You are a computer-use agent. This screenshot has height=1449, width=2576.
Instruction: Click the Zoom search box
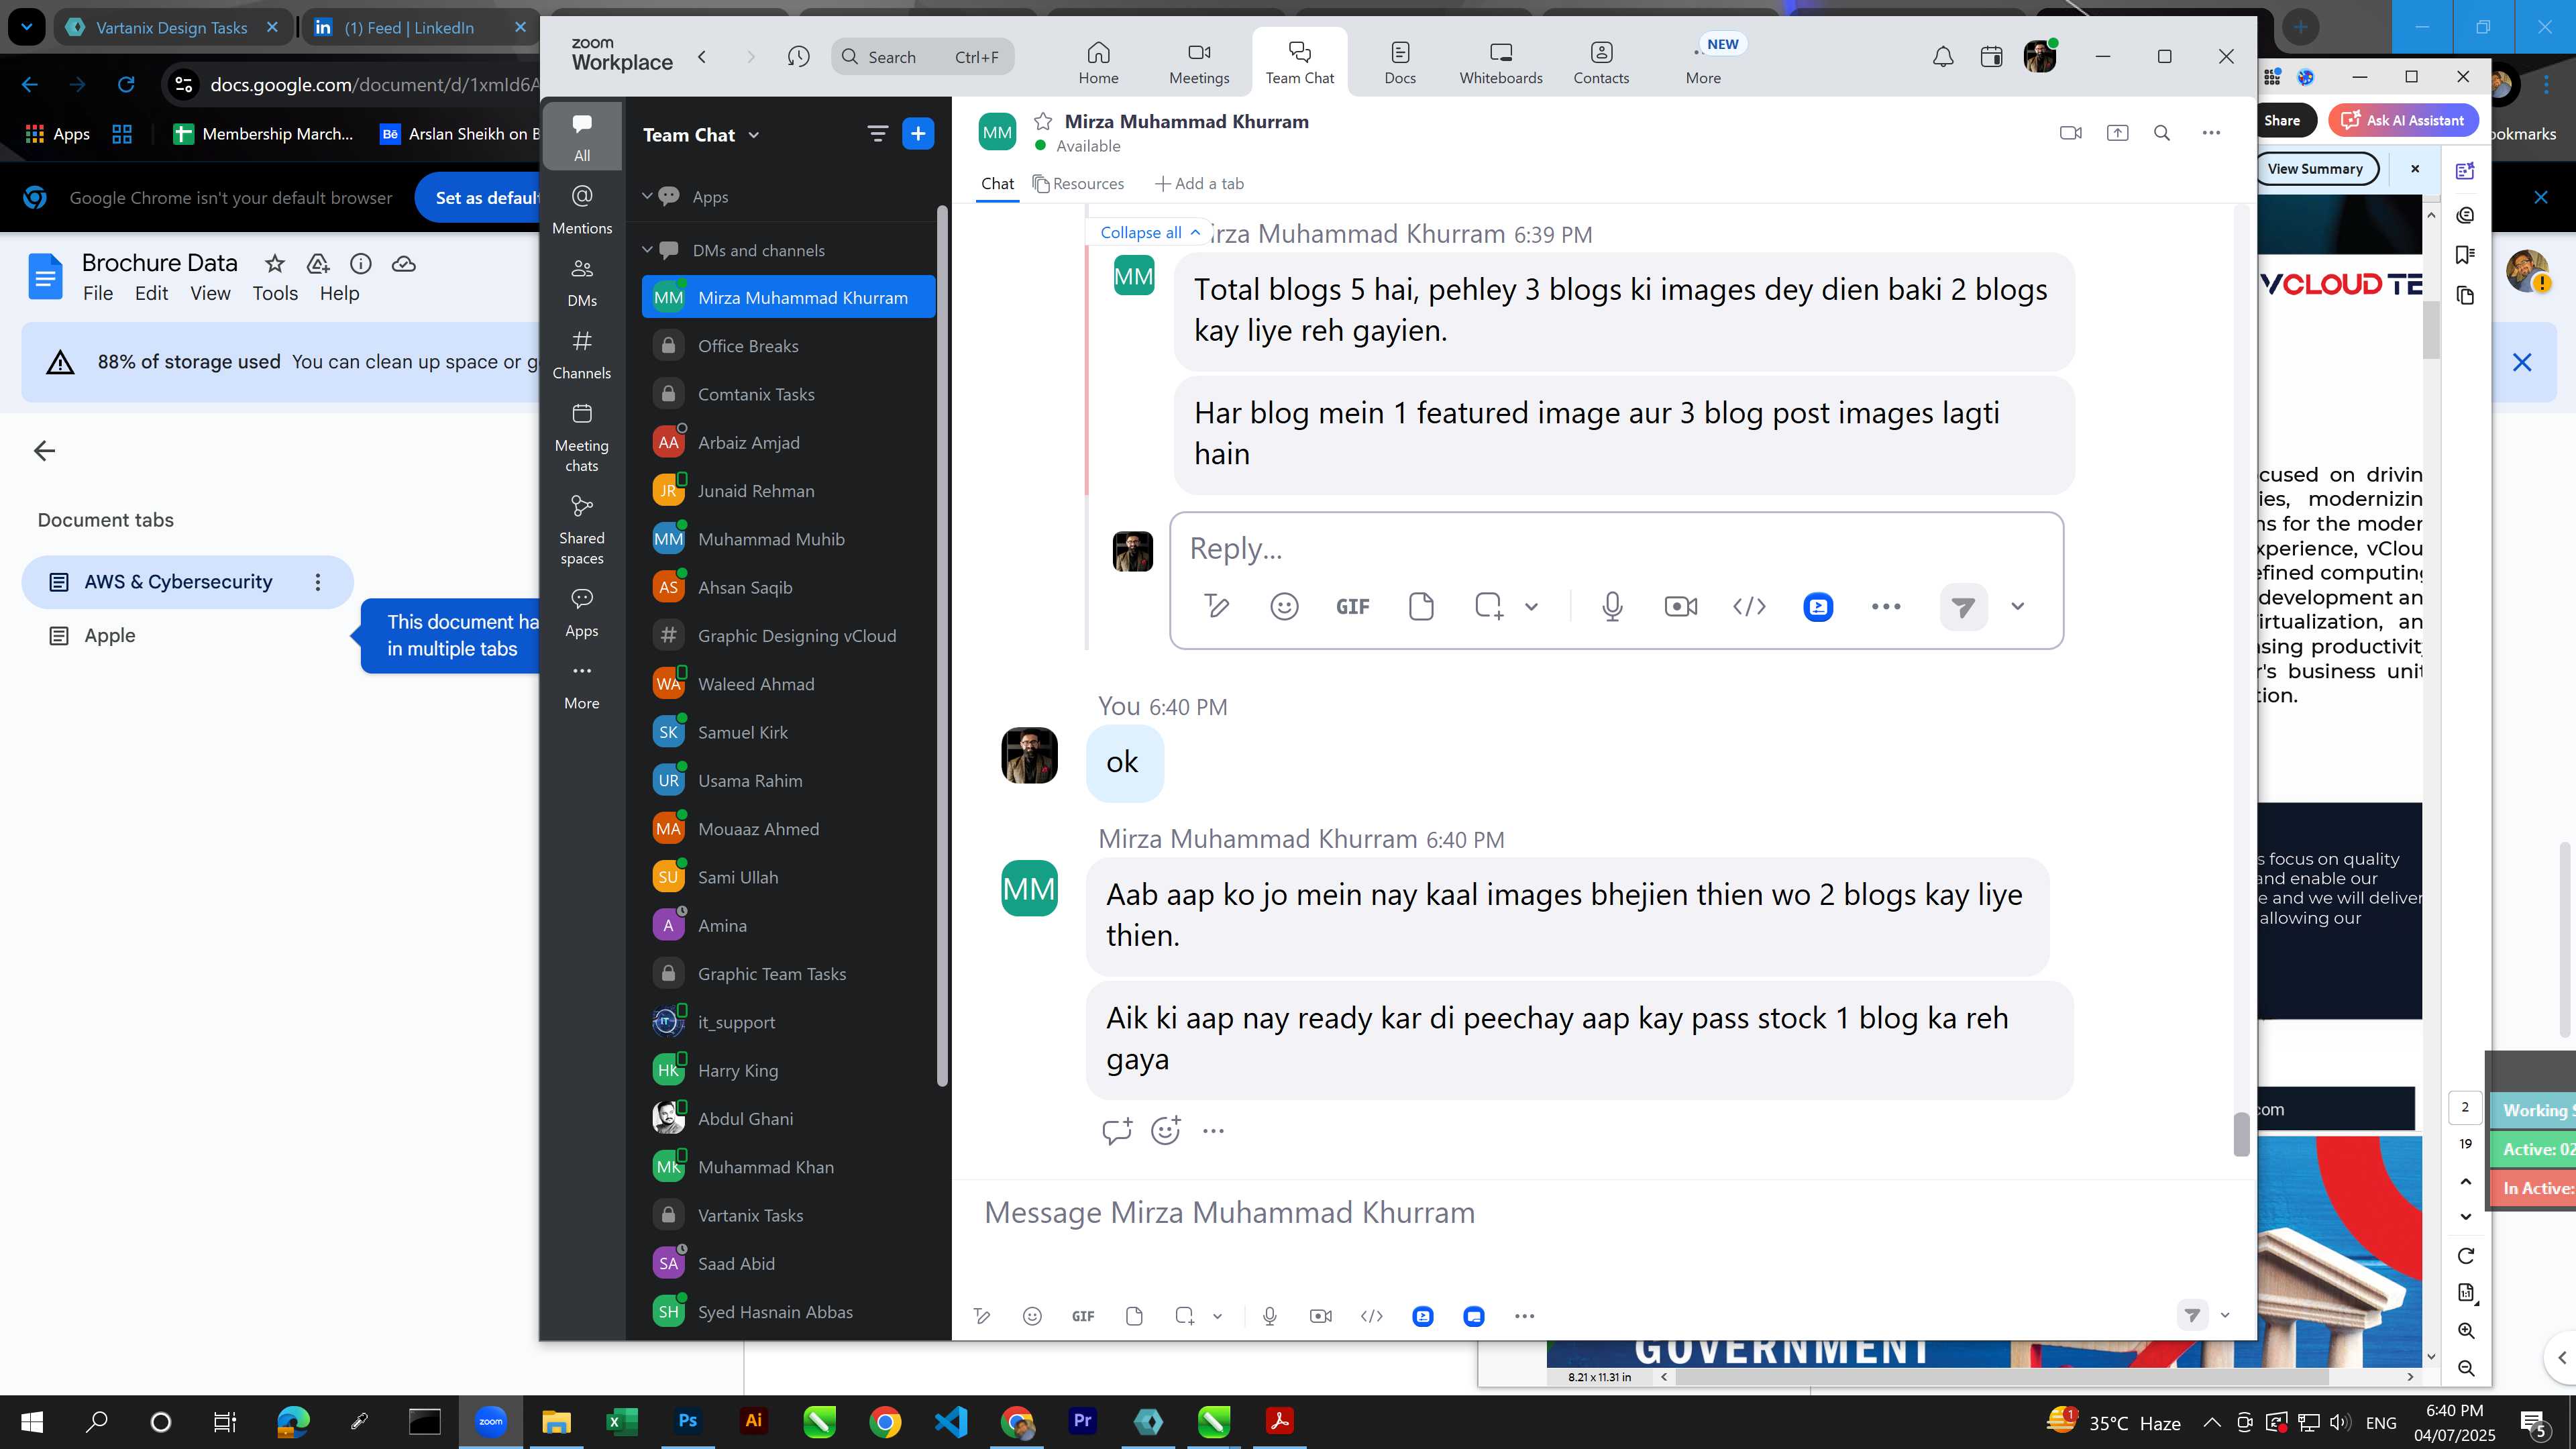(x=922, y=57)
